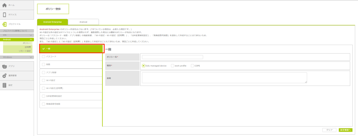Click the ポリシー名 field label
Screen dimensions: 358x136
(x=112, y=57)
